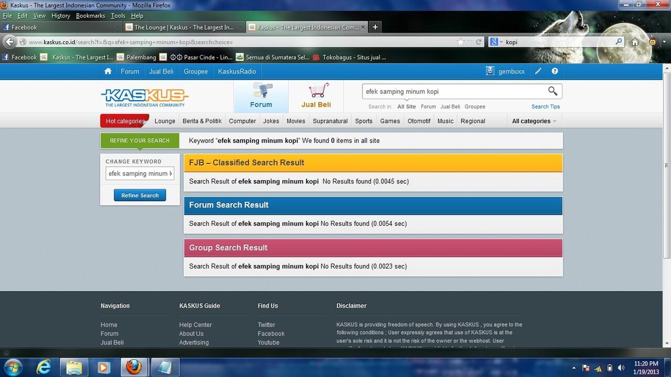Viewport: 671px width, 377px height.
Task: Click the Refine Search button
Action: pyautogui.click(x=140, y=195)
